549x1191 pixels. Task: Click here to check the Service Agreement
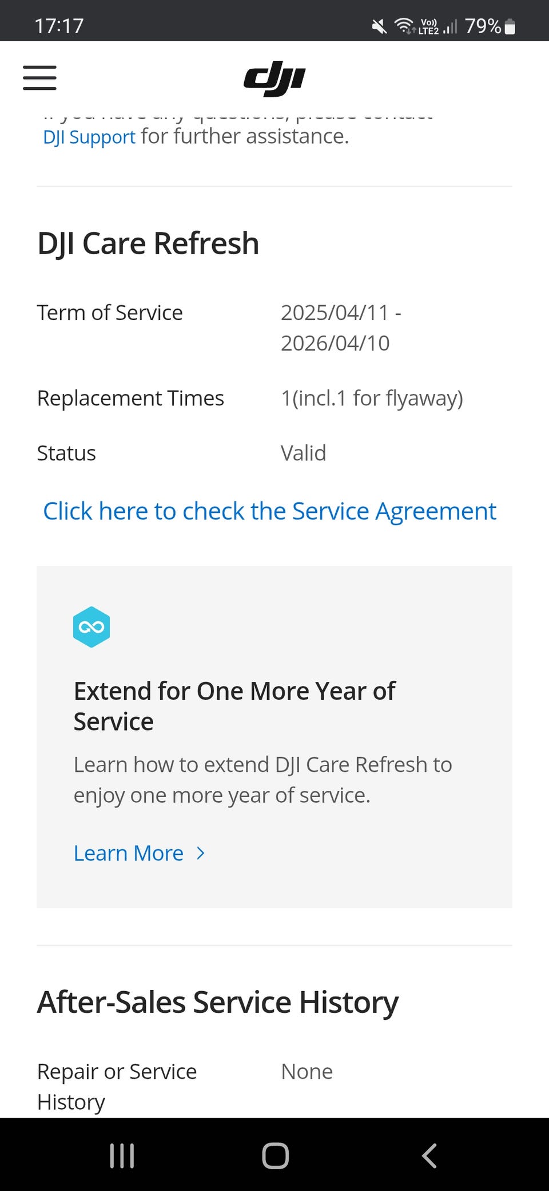pyautogui.click(x=269, y=511)
